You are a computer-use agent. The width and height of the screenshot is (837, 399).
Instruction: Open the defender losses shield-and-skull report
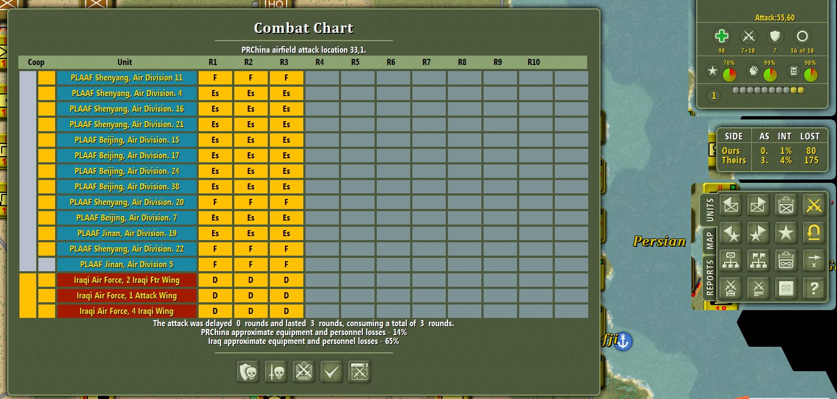[x=248, y=372]
